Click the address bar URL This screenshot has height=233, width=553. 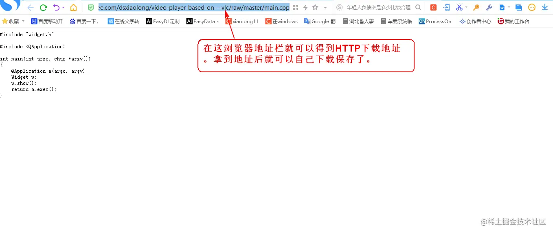pyautogui.click(x=194, y=7)
